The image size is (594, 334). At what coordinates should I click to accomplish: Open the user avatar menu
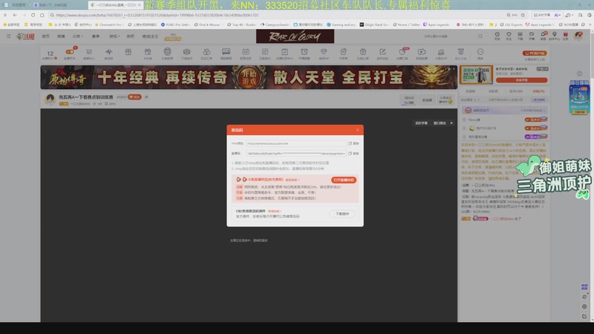pyautogui.click(x=578, y=36)
